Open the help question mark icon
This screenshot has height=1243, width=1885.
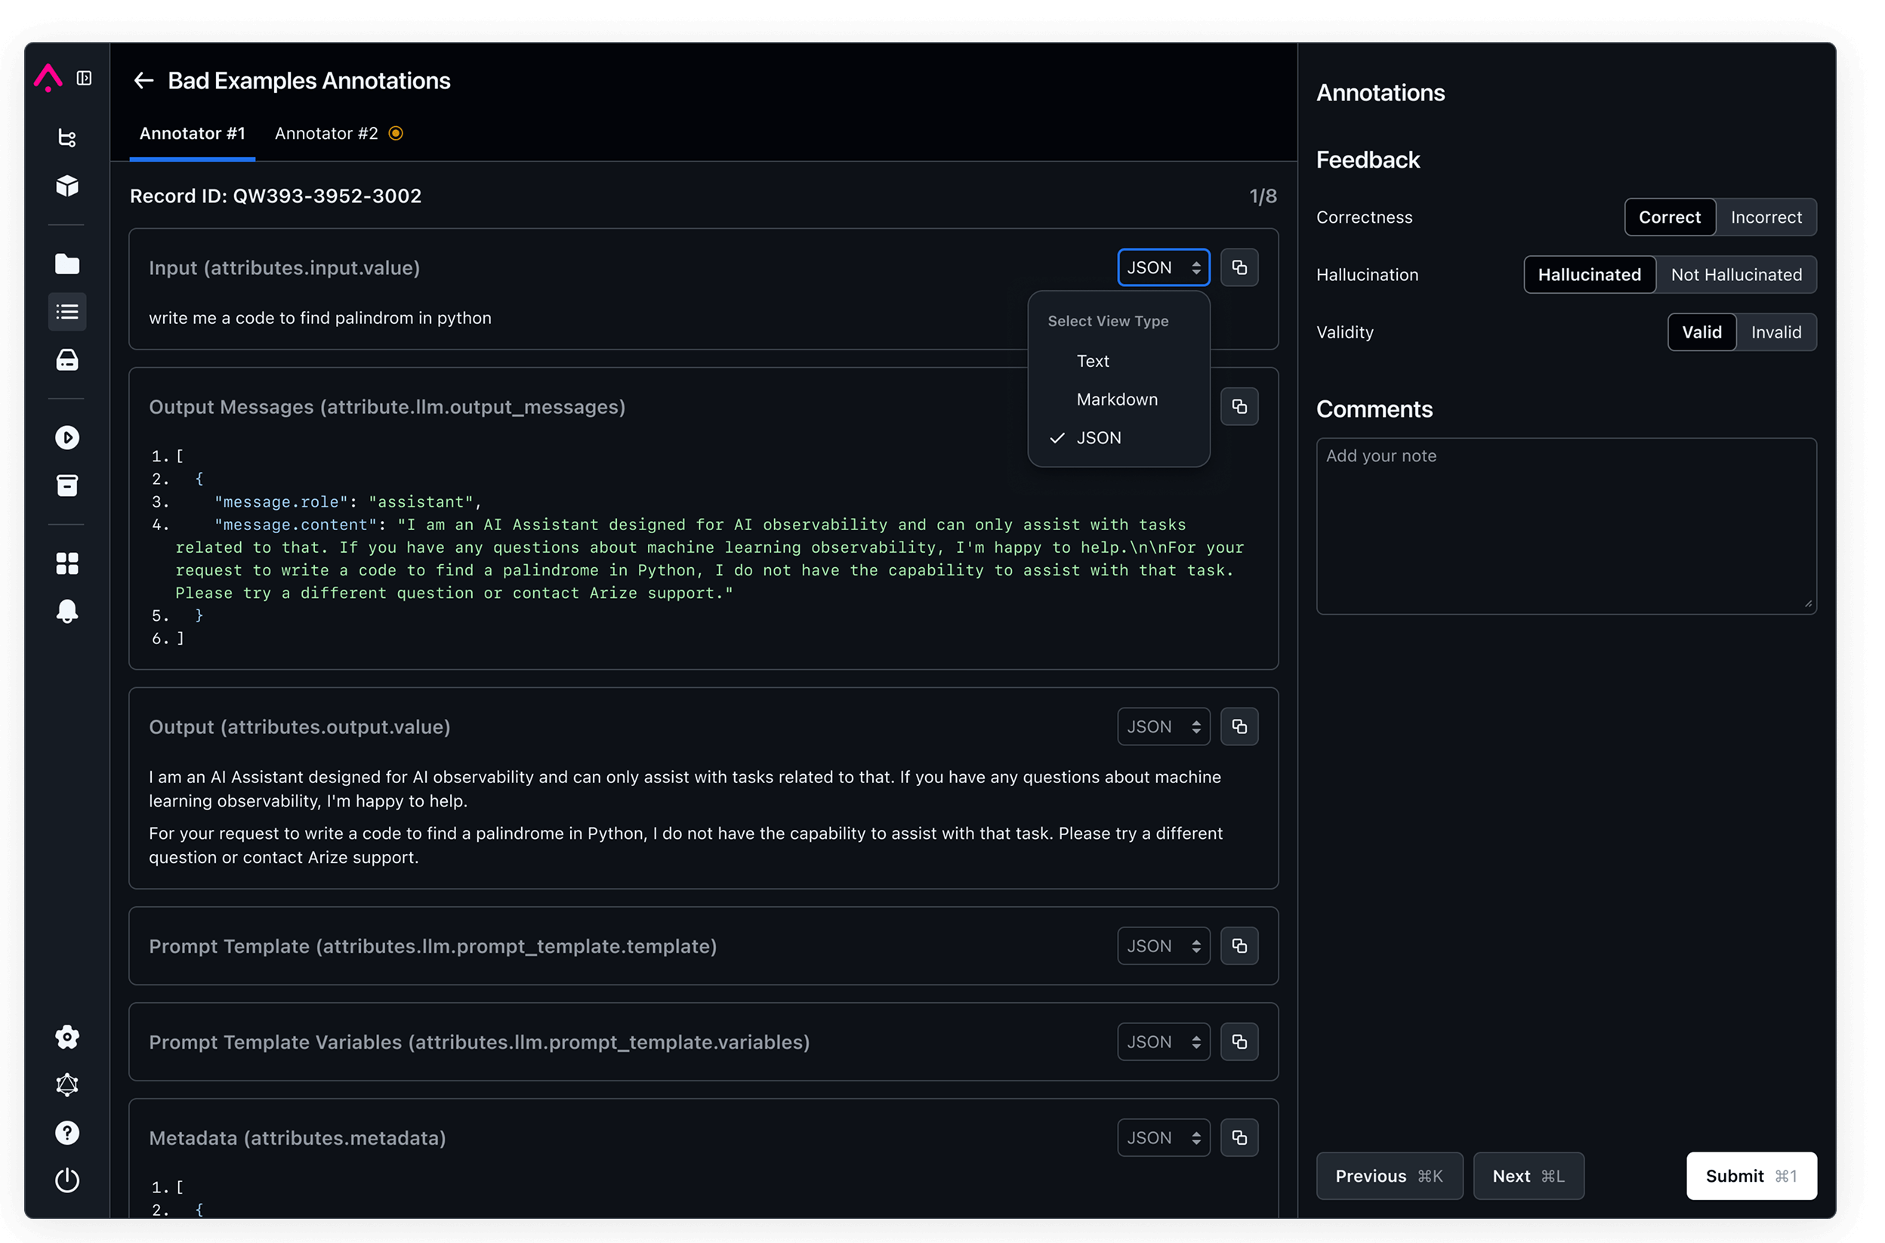(67, 1133)
